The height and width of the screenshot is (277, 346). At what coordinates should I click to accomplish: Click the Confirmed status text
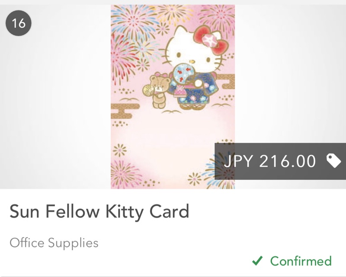tap(301, 261)
